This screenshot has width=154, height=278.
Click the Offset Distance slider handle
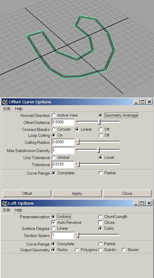click(99, 122)
